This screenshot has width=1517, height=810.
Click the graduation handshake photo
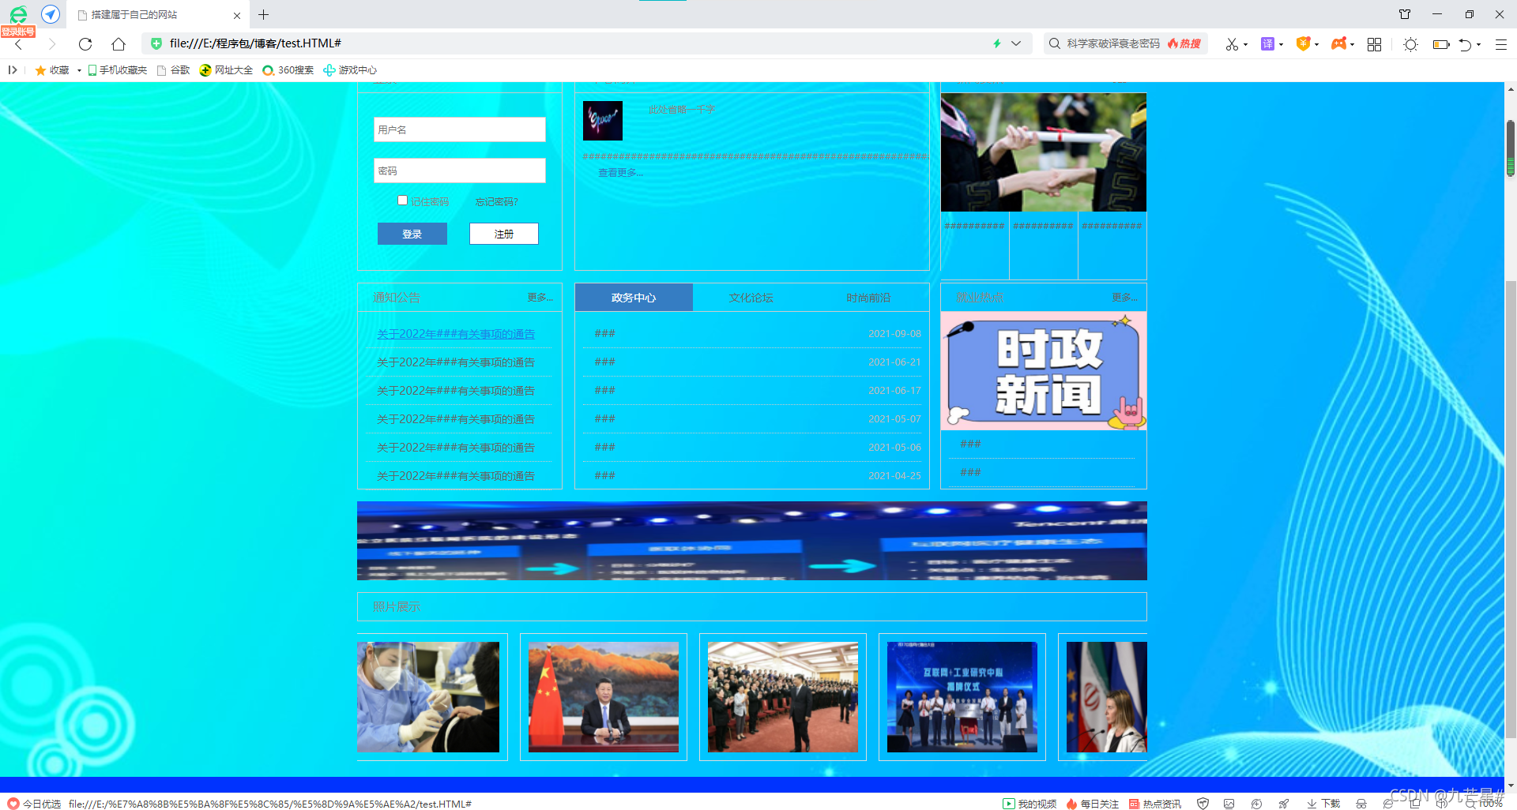[1044, 152]
